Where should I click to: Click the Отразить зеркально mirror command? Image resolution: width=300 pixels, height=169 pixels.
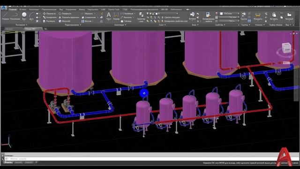tap(69, 17)
